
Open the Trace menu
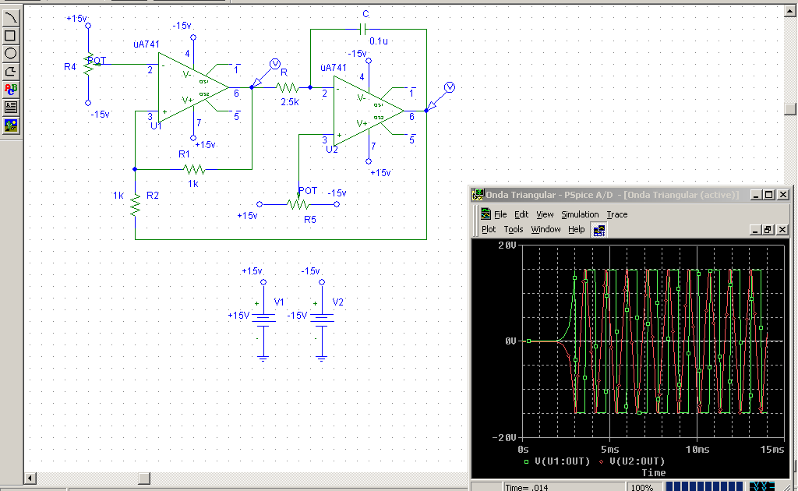pos(616,214)
